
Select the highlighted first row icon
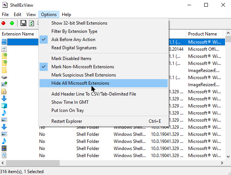click(x=4, y=42)
